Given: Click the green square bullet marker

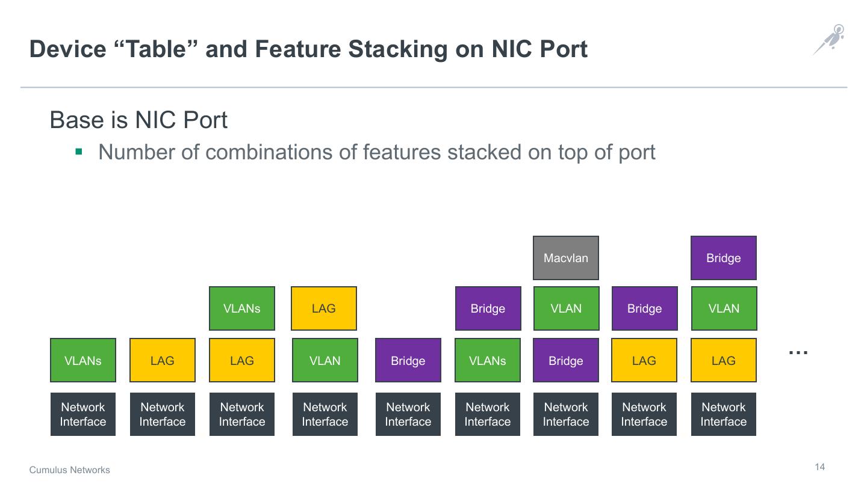Looking at the screenshot, I should coord(78,152).
